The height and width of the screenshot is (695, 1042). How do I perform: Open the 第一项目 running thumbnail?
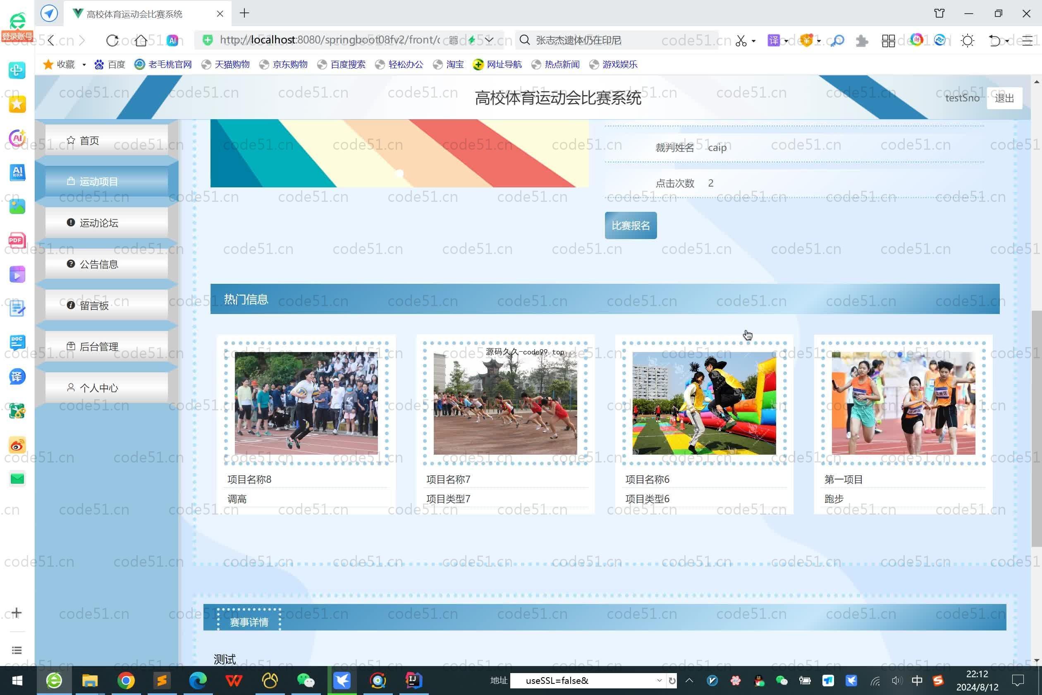click(x=903, y=403)
